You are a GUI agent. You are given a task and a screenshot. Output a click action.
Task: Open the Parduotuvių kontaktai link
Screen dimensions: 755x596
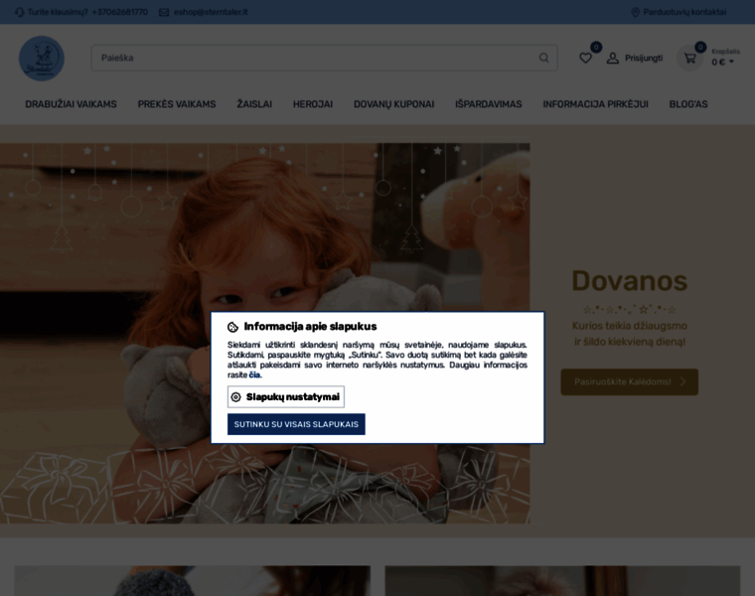point(684,12)
